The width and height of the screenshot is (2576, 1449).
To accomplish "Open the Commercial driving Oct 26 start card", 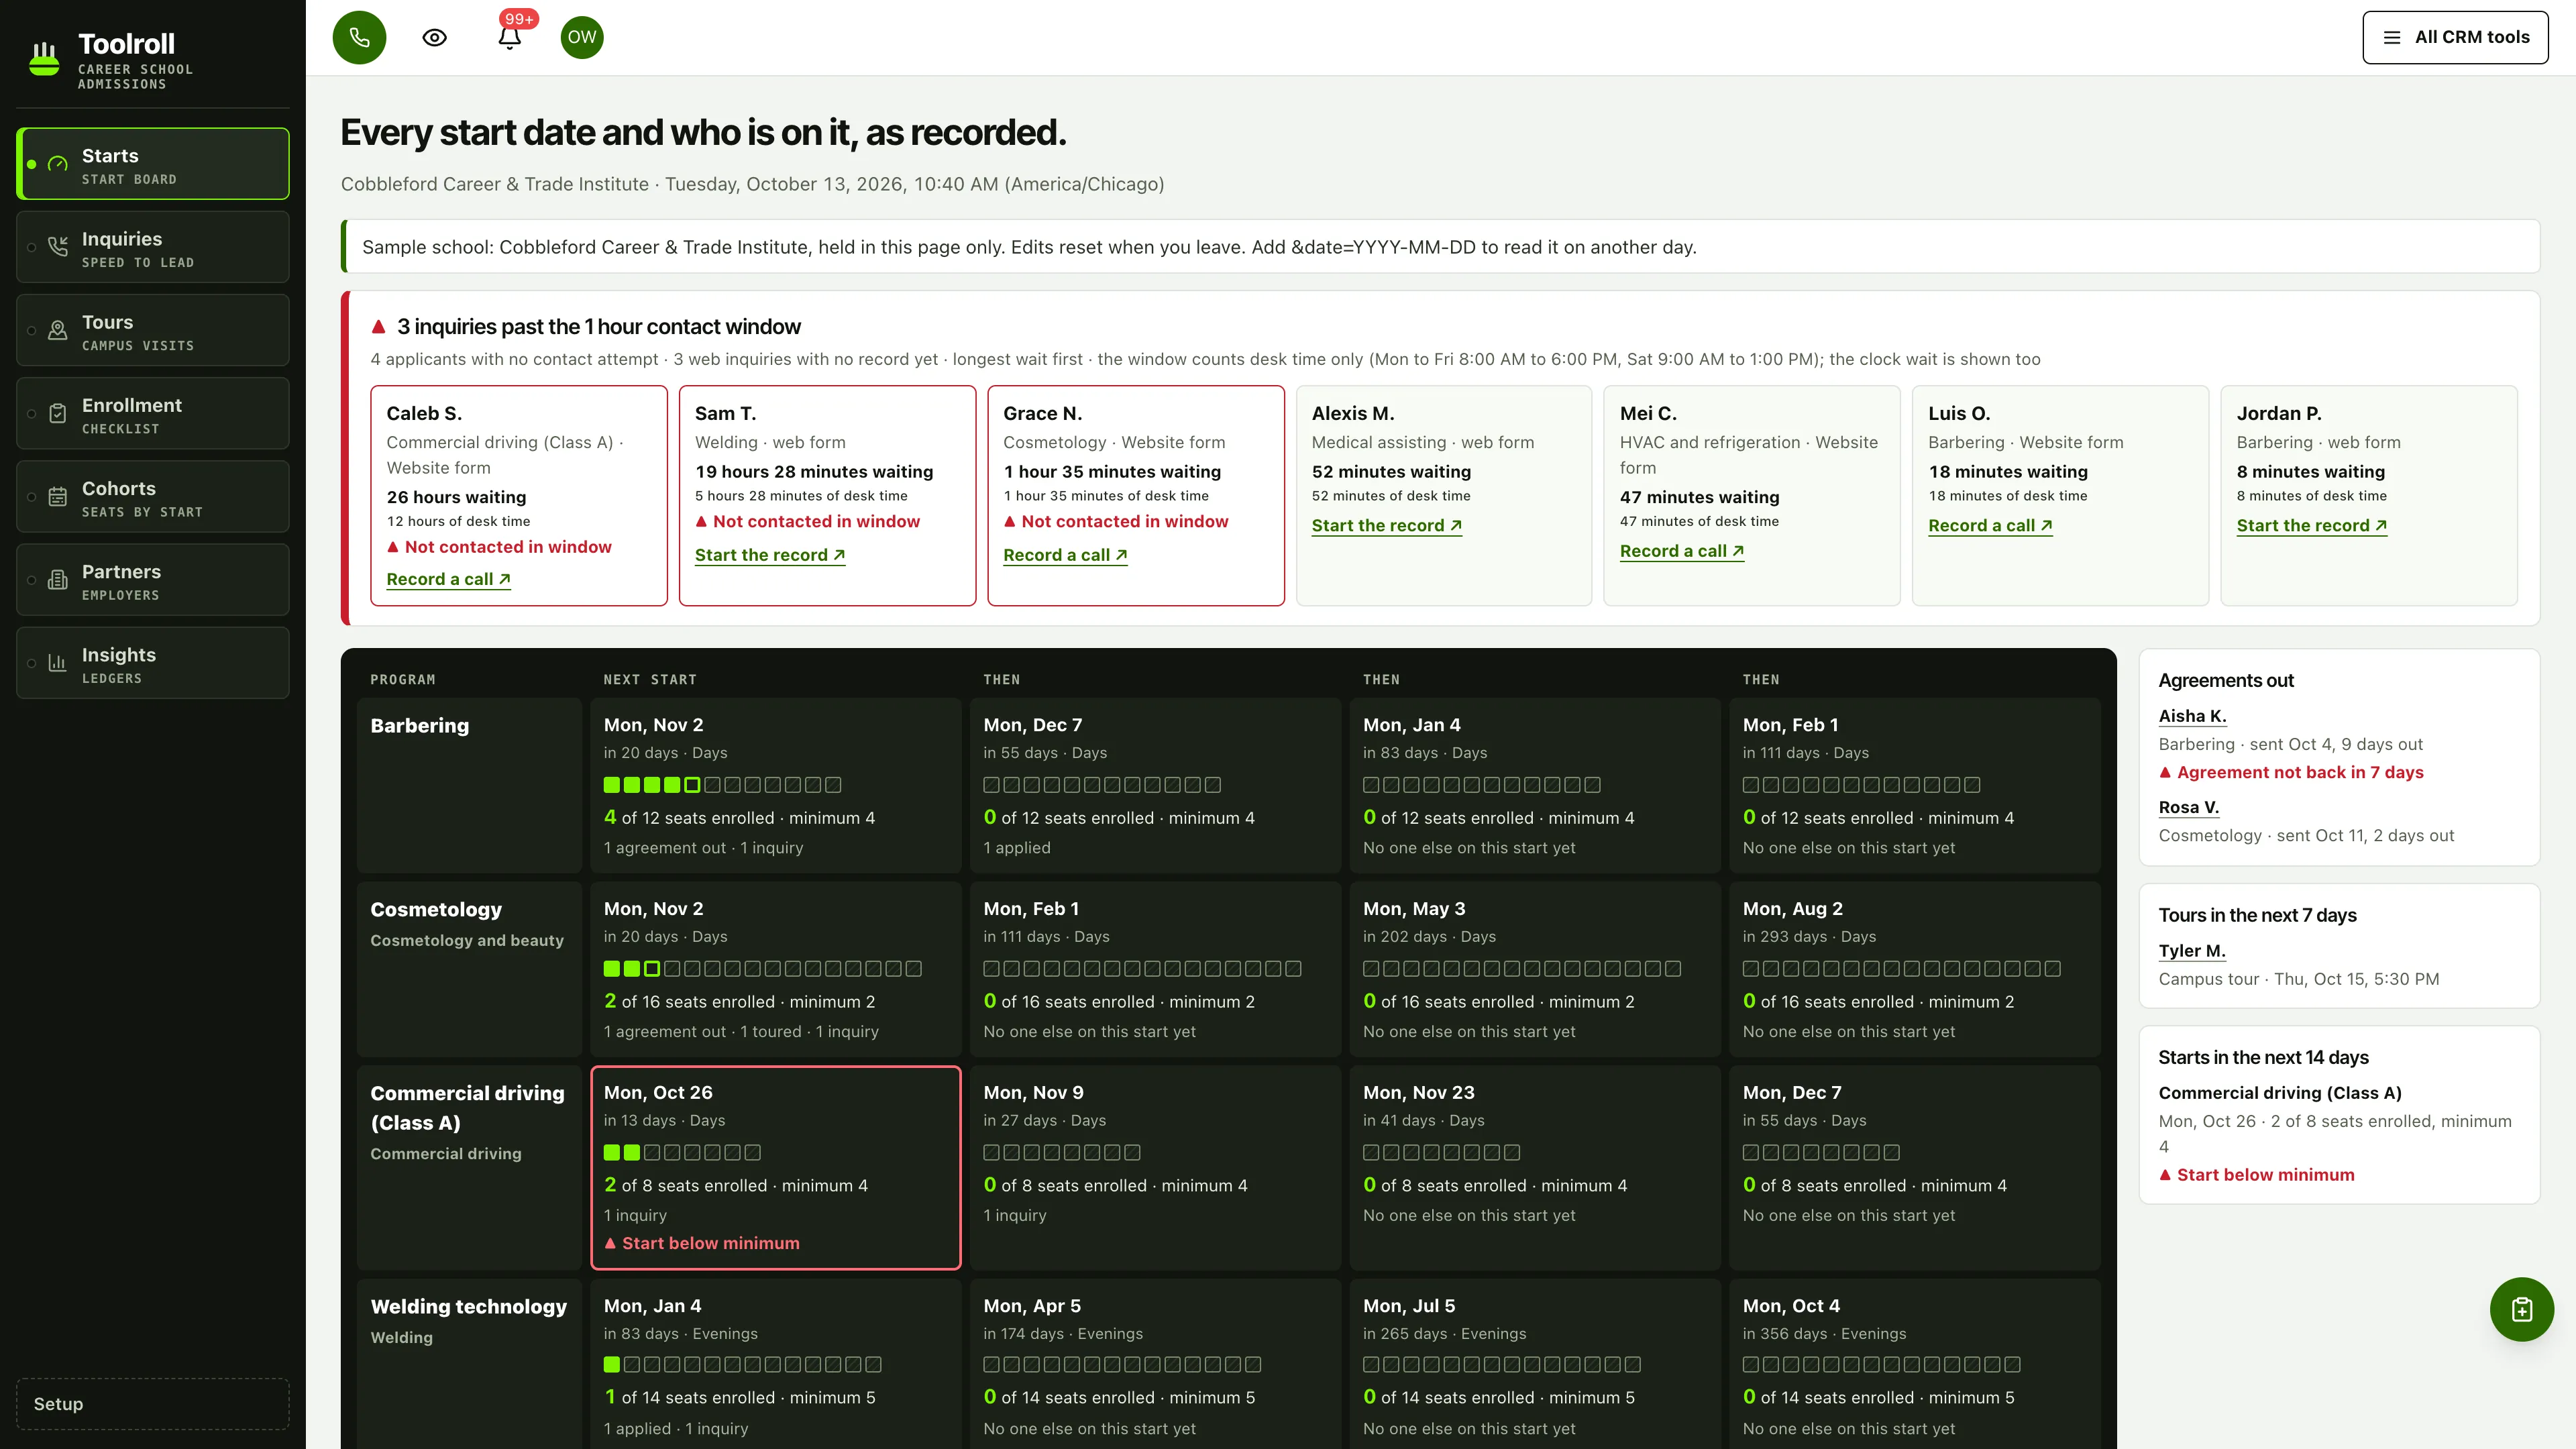I will (x=776, y=1168).
